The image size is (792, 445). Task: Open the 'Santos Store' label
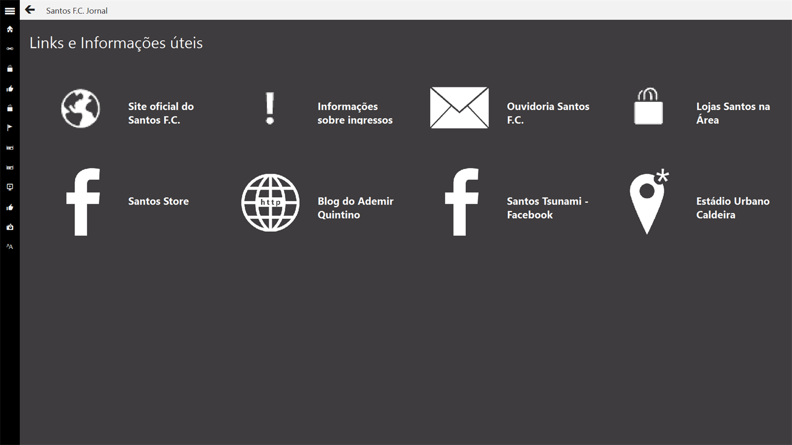click(158, 201)
